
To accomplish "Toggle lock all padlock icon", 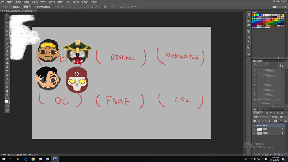I will tap(269, 121).
